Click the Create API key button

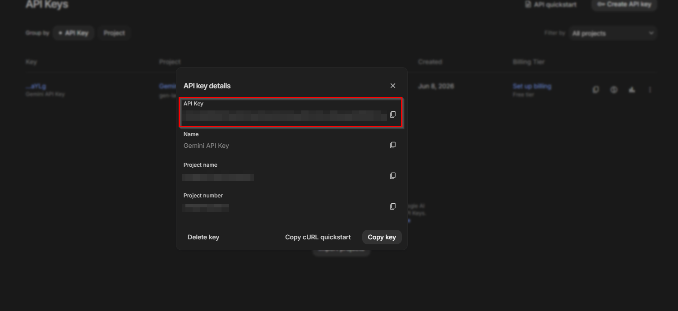(x=624, y=5)
